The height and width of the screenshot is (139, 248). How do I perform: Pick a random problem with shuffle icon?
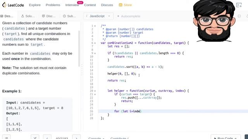point(35,138)
